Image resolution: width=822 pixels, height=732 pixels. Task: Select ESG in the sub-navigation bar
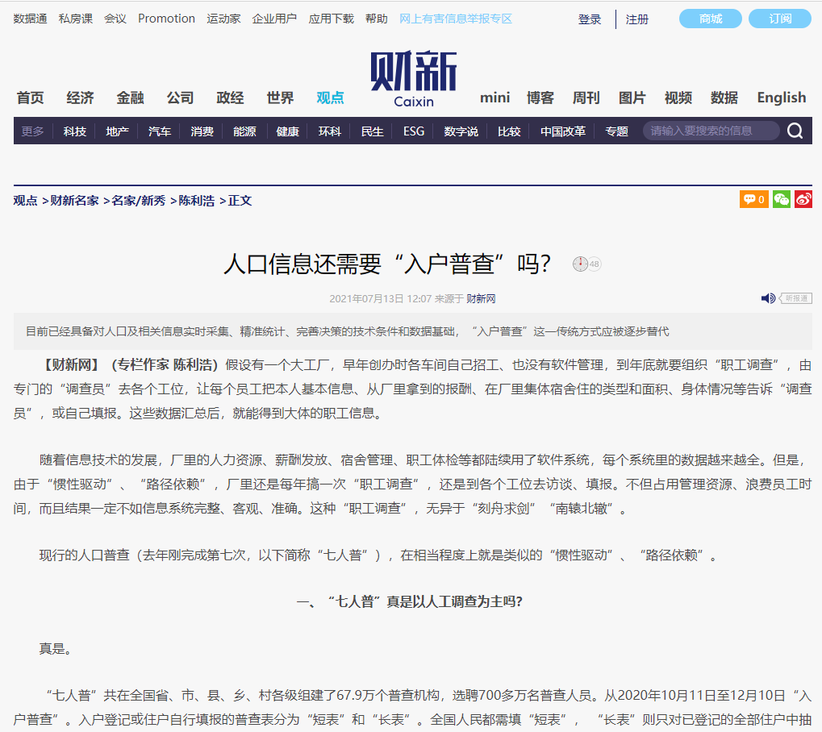click(414, 131)
